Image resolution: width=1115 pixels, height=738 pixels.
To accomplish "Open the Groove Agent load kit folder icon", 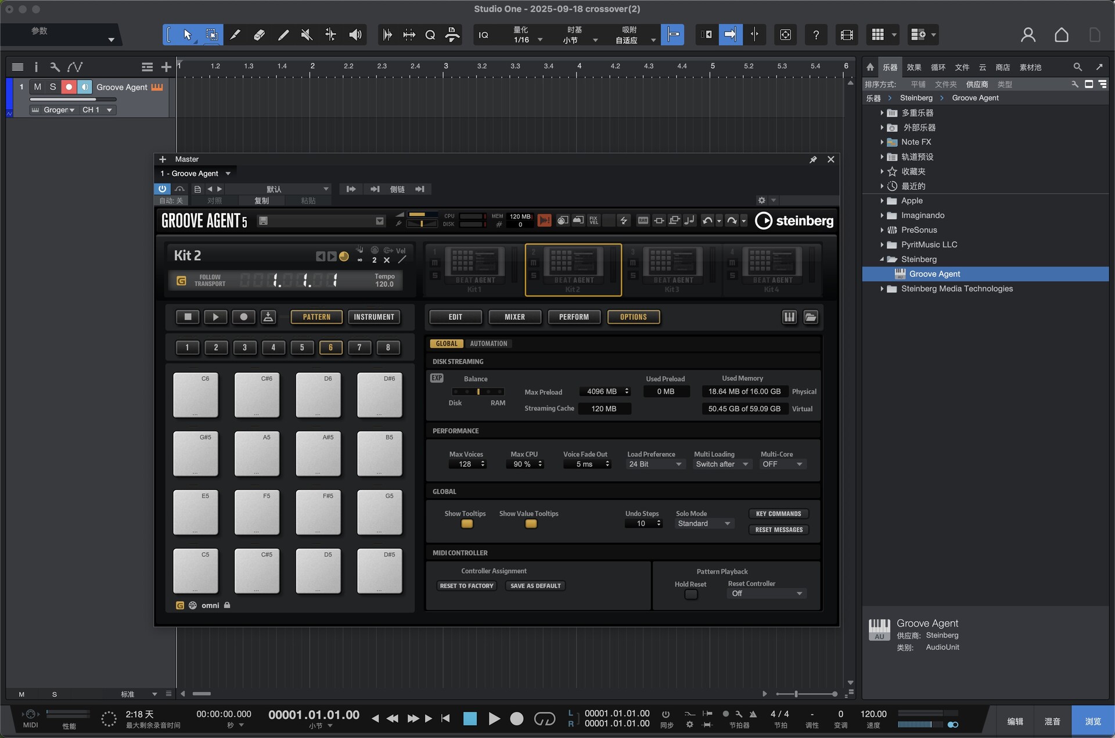I will [x=811, y=317].
